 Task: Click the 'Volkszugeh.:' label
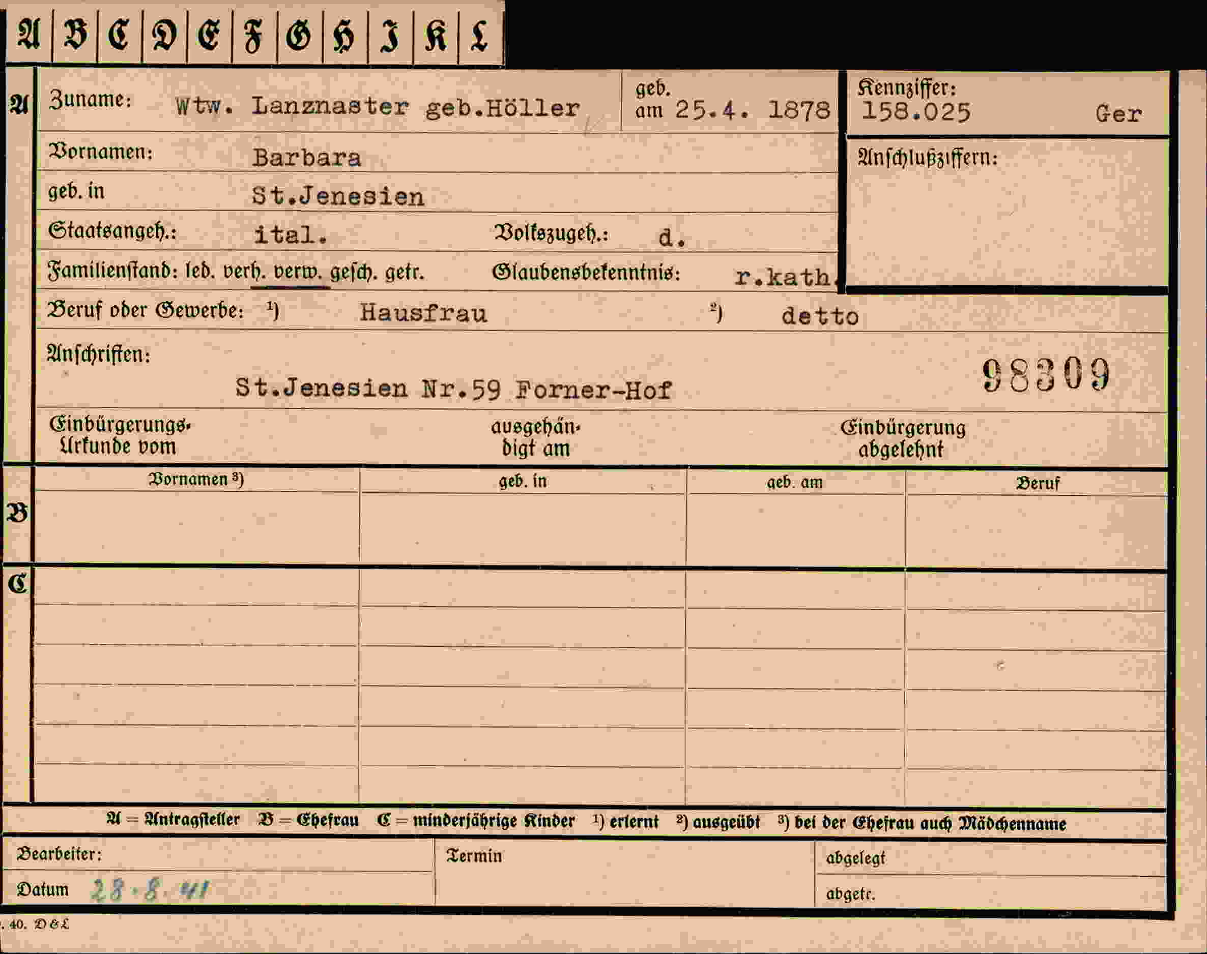(x=551, y=233)
